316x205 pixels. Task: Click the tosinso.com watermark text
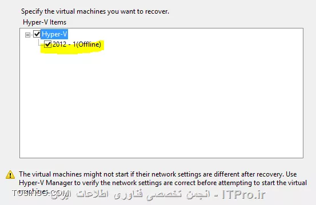click(x=38, y=193)
